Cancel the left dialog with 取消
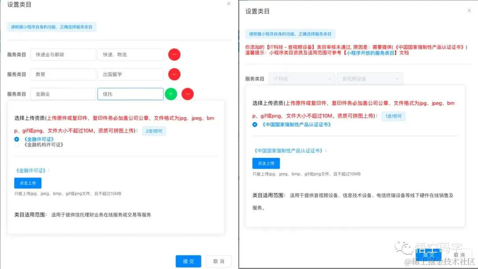Viewport: 478px width, 269px height. pyautogui.click(x=218, y=261)
